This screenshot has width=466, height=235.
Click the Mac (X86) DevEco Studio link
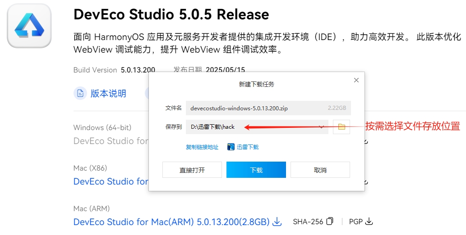click(x=111, y=181)
